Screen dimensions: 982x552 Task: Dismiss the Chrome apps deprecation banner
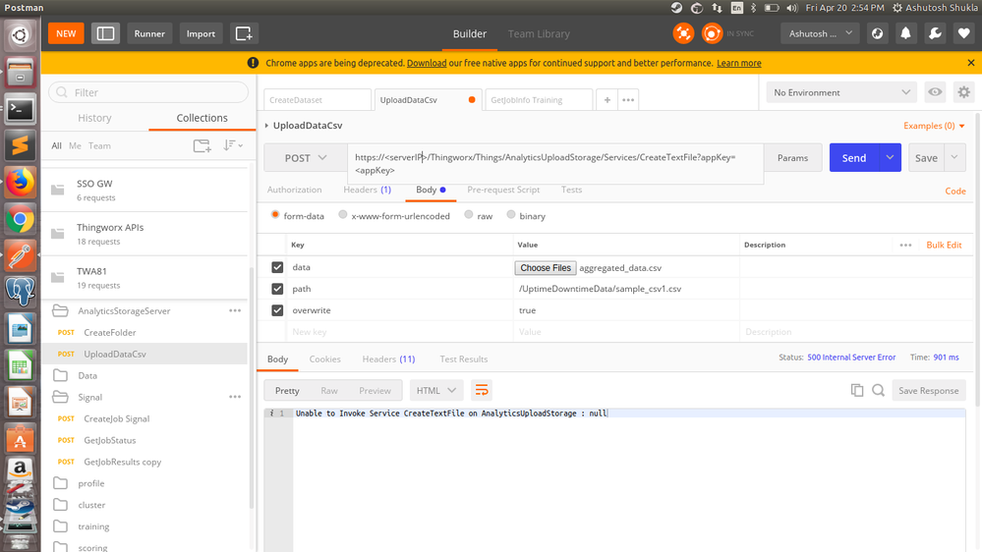tap(971, 63)
